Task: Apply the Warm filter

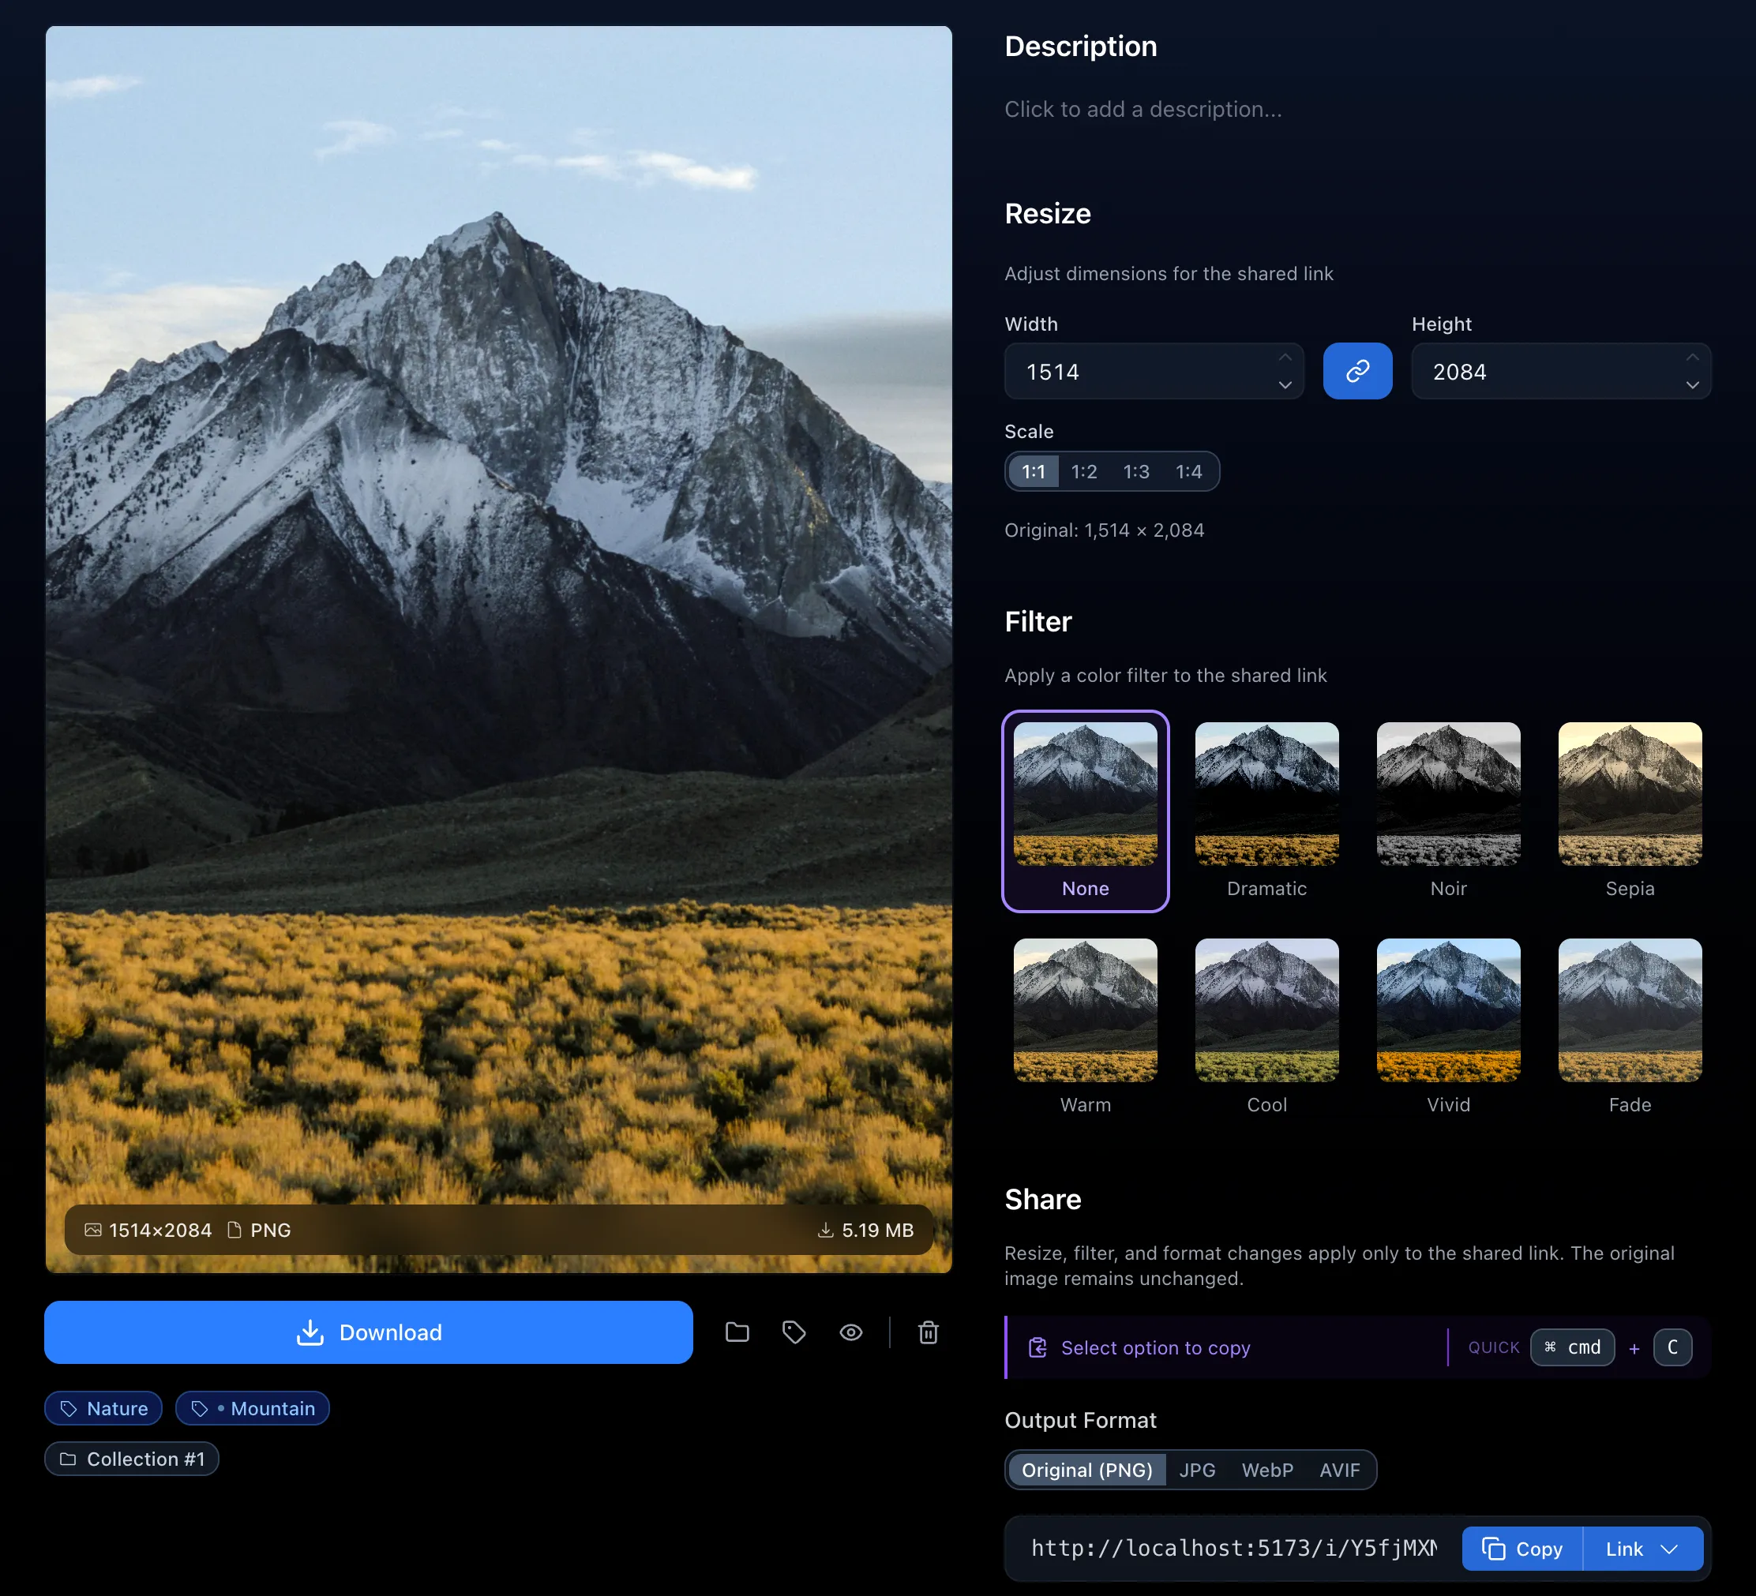Action: point(1086,1028)
